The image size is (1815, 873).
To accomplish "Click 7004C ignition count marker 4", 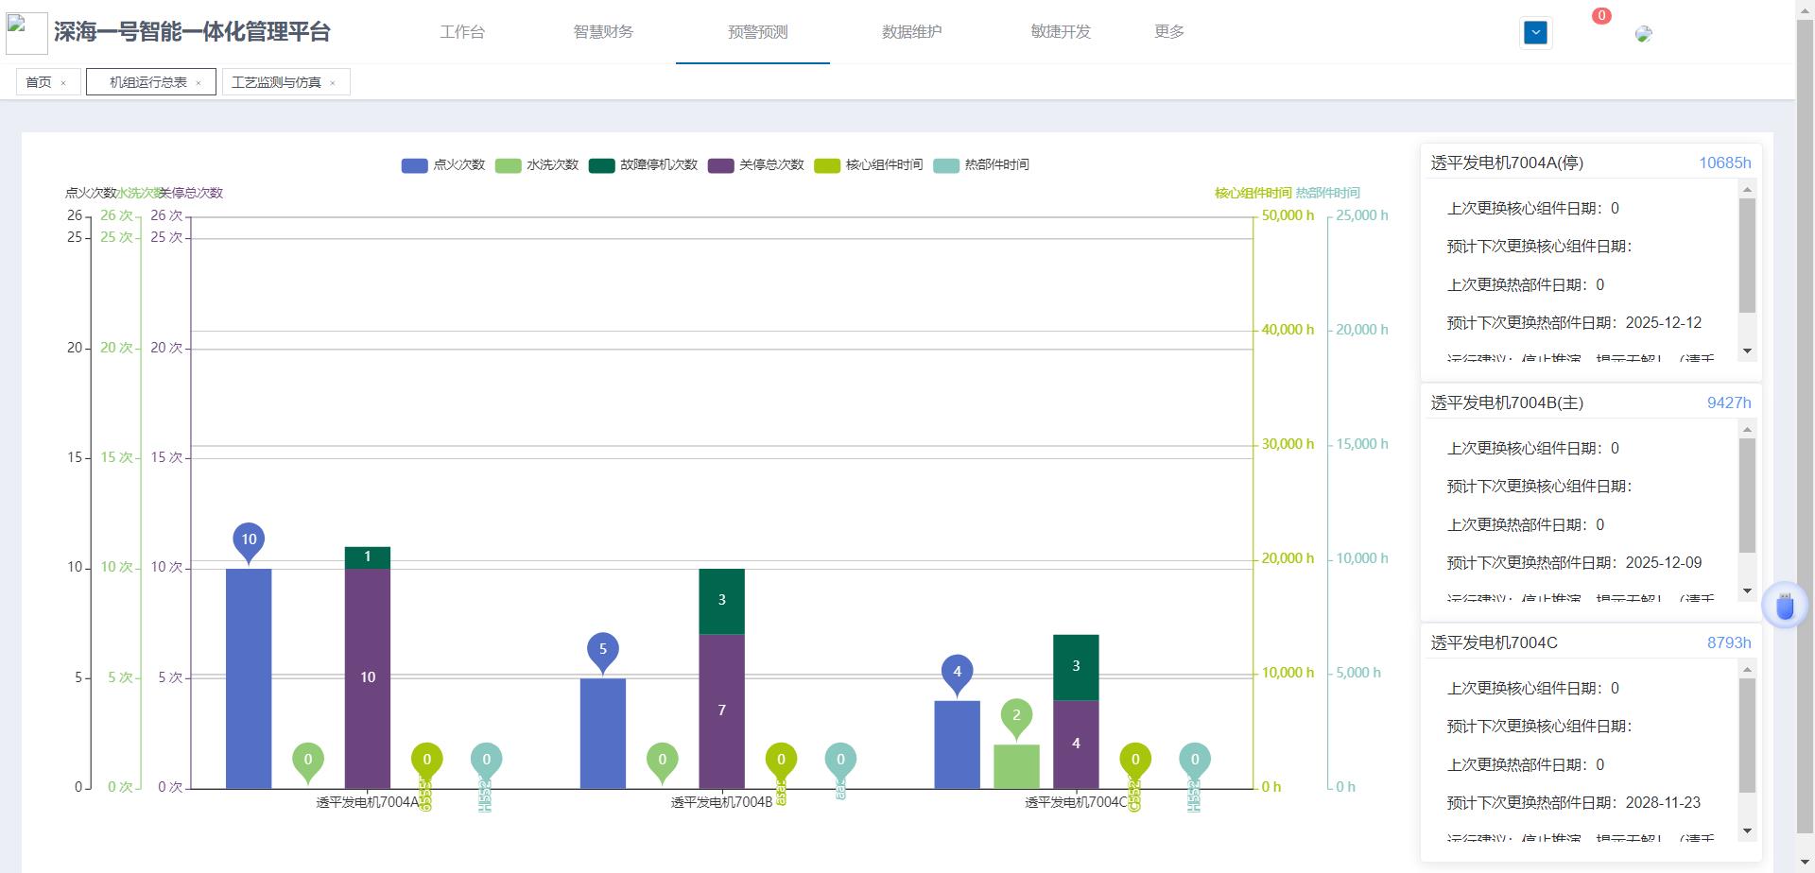I will point(958,673).
